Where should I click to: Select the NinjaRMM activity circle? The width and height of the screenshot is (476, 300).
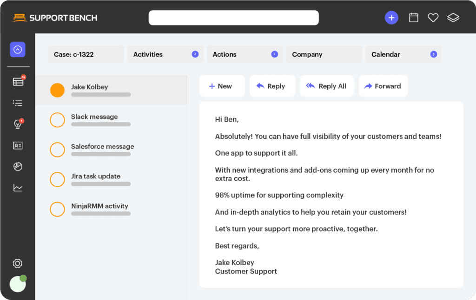point(57,209)
